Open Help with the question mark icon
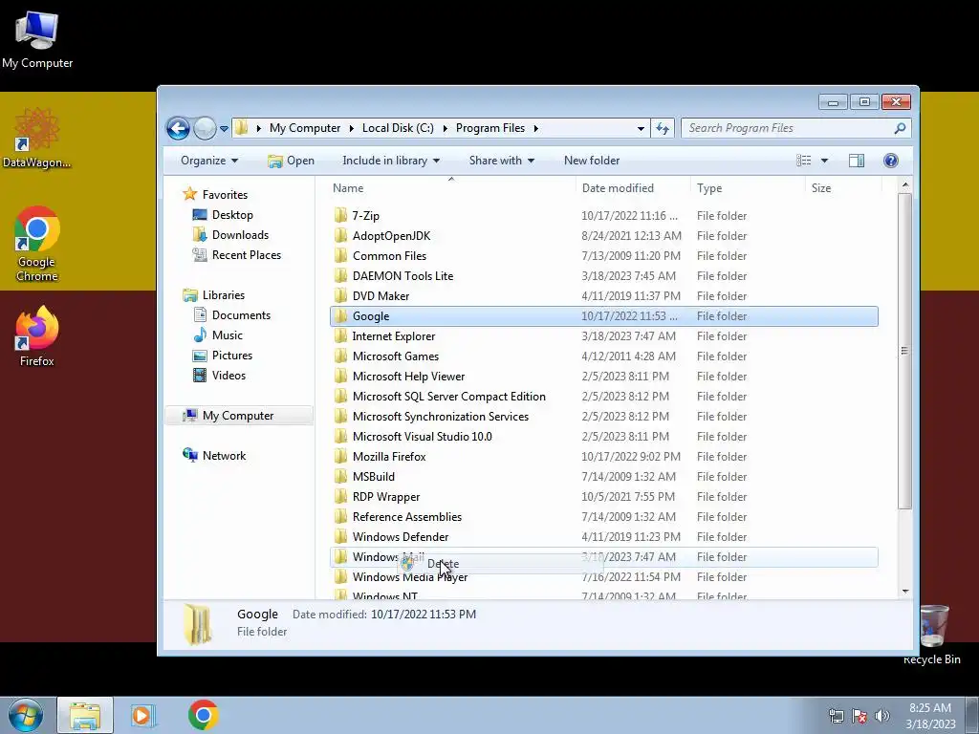Viewport: 979px width, 734px height. pos(890,161)
